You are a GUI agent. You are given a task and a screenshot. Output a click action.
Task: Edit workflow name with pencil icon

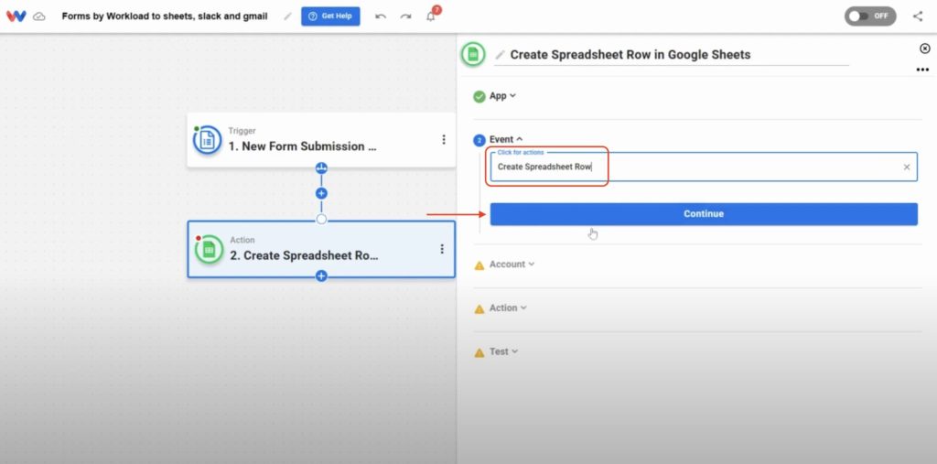tap(287, 16)
